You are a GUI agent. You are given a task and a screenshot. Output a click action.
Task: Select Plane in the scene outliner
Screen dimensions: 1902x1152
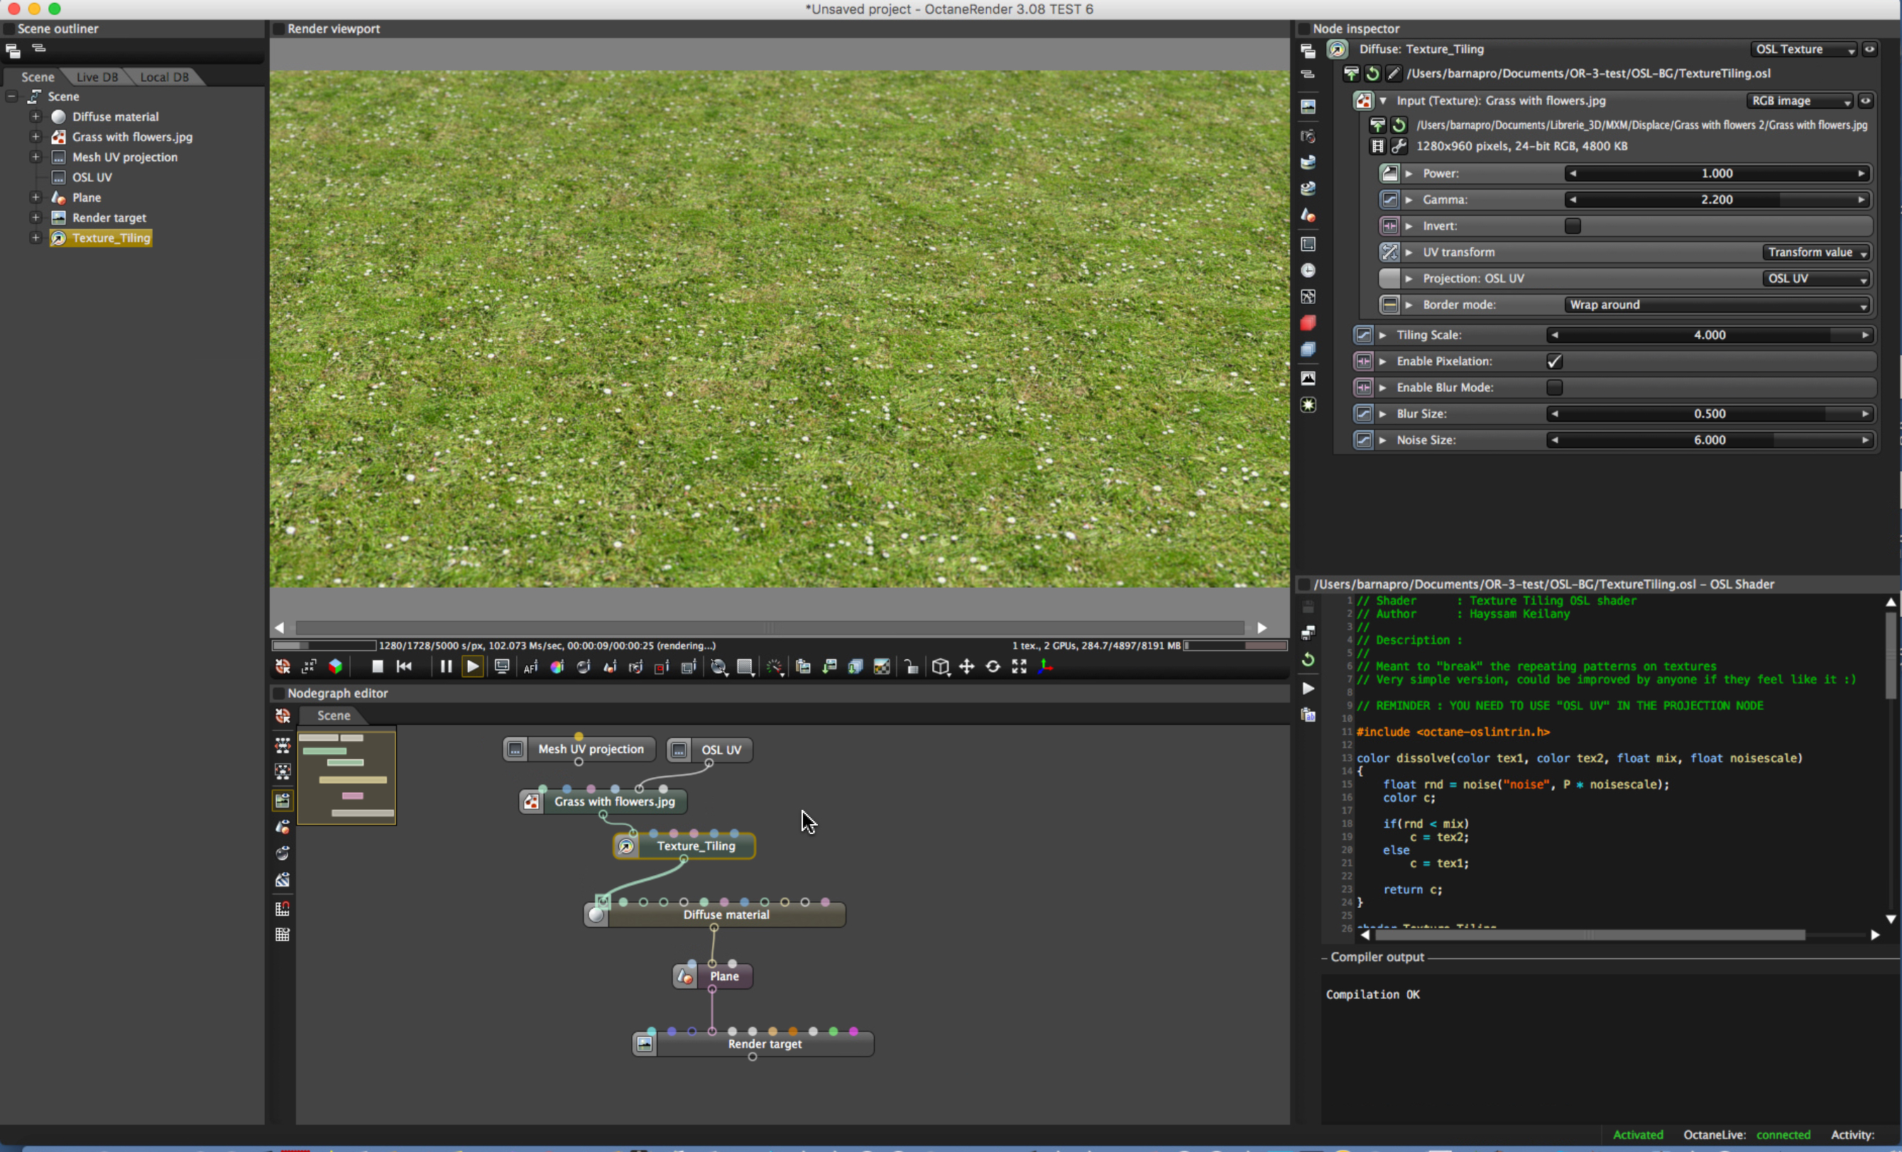[87, 197]
